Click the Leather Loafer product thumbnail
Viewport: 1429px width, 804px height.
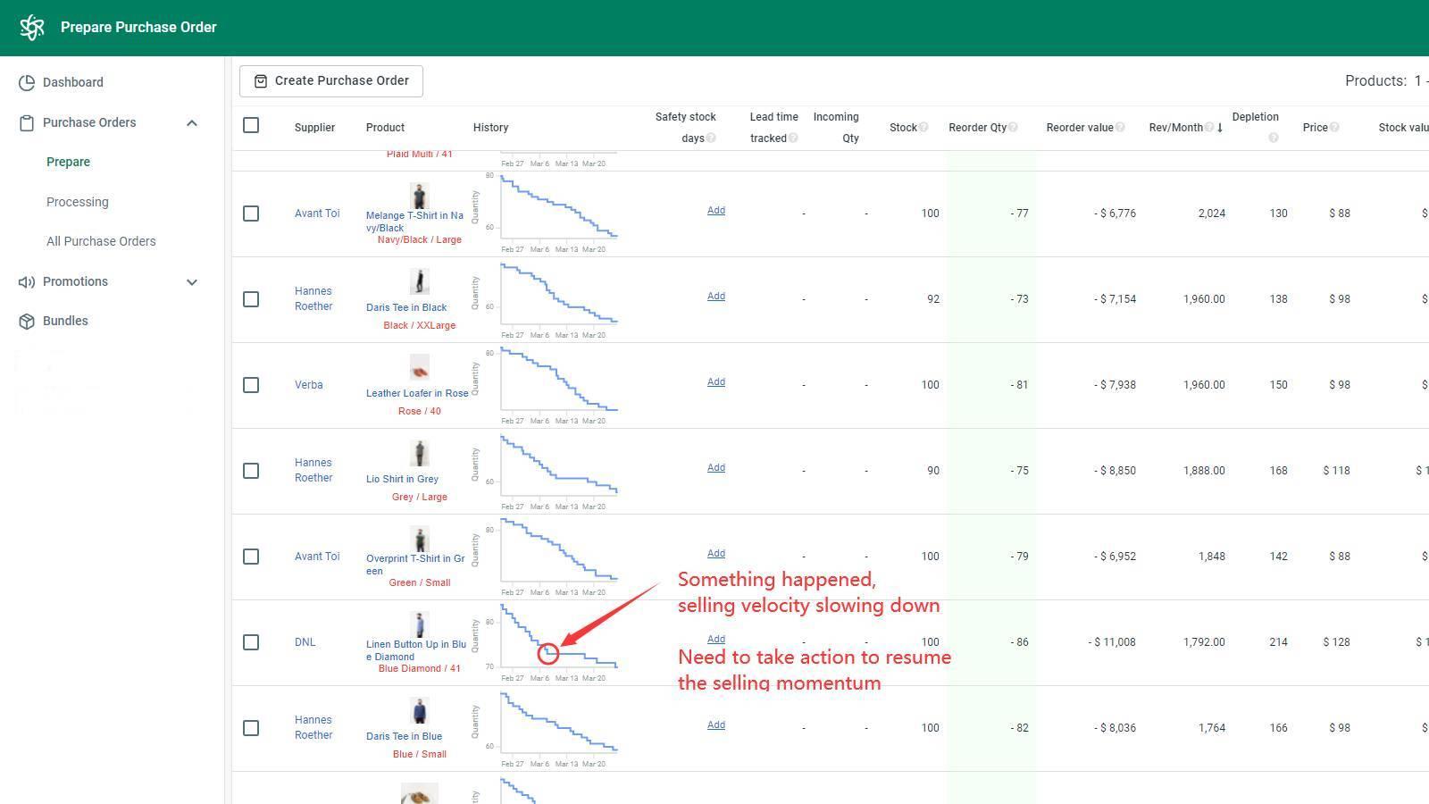[x=420, y=368]
